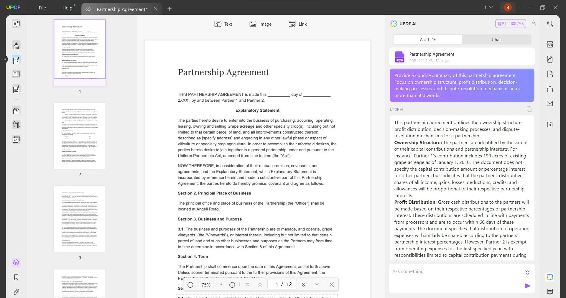This screenshot has width=566, height=298.
Task: Click the lightbulb prompt suggestions icon
Action: click(x=527, y=272)
